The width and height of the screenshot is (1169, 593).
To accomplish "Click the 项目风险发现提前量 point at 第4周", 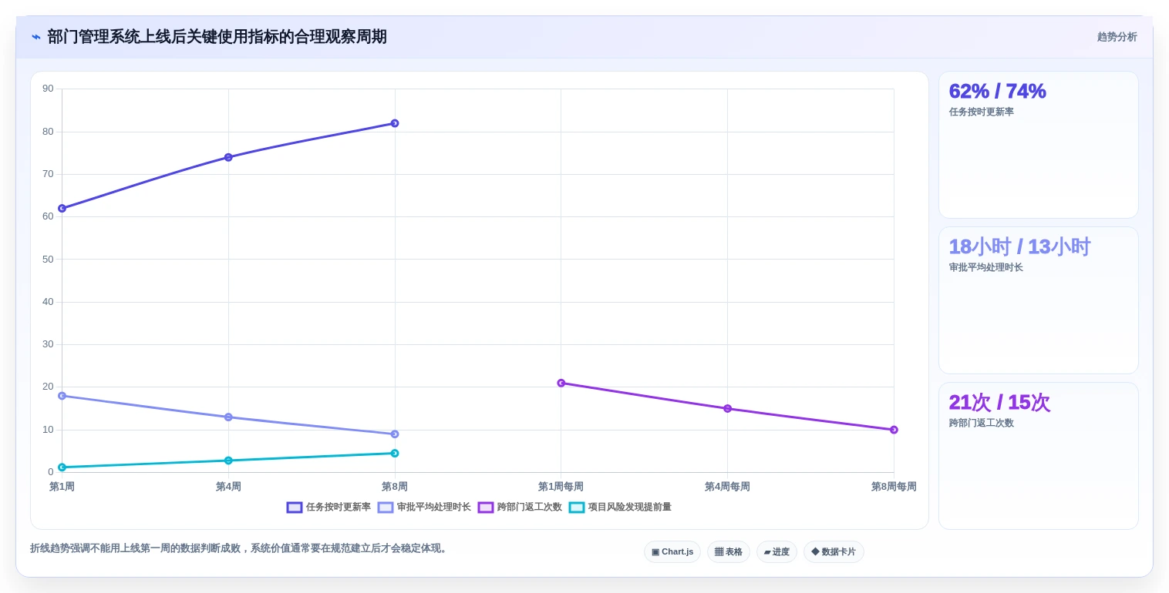I will point(228,461).
